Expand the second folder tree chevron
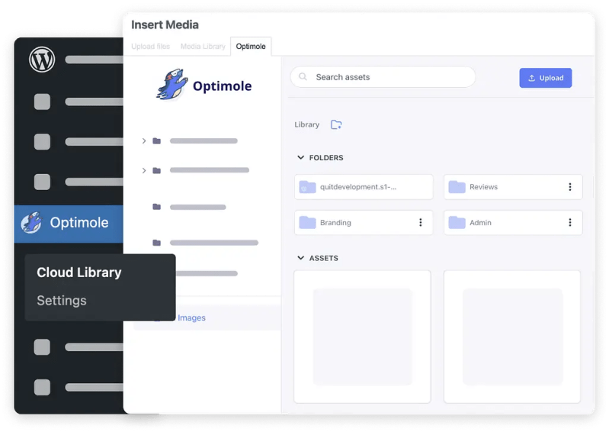This screenshot has height=432, width=609. coord(144,170)
